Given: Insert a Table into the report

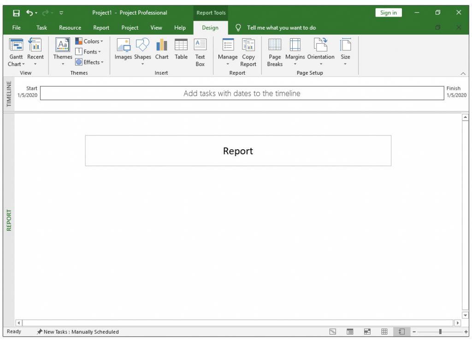Looking at the screenshot, I should pyautogui.click(x=181, y=49).
